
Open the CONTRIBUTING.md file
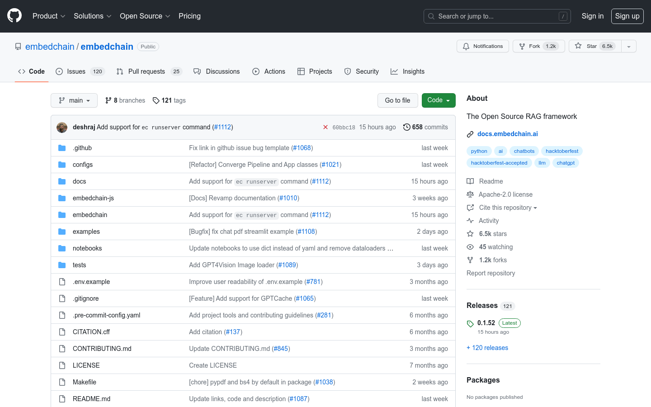[102, 349]
